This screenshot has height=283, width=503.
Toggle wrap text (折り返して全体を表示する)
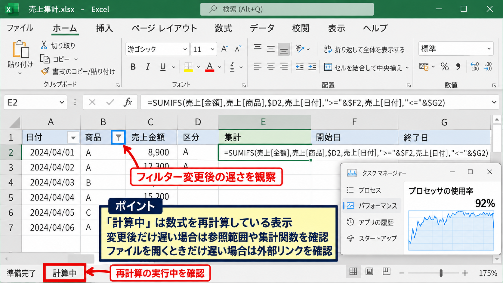[x=364, y=49]
